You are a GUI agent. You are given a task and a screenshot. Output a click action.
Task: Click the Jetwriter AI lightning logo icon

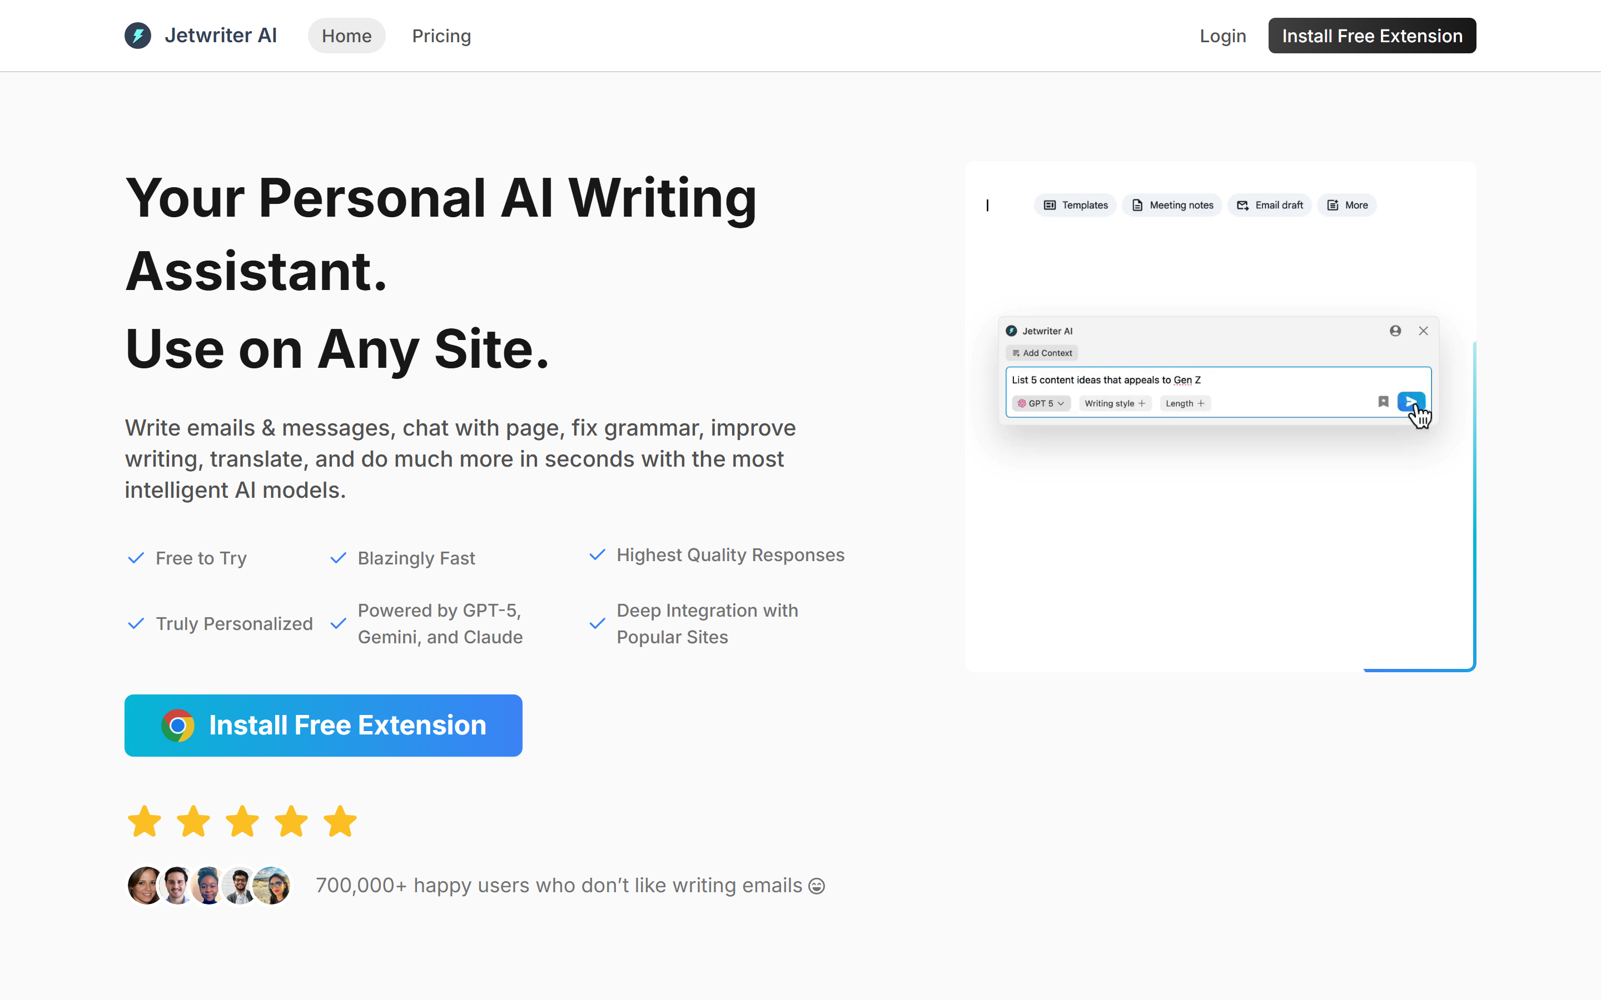(138, 36)
